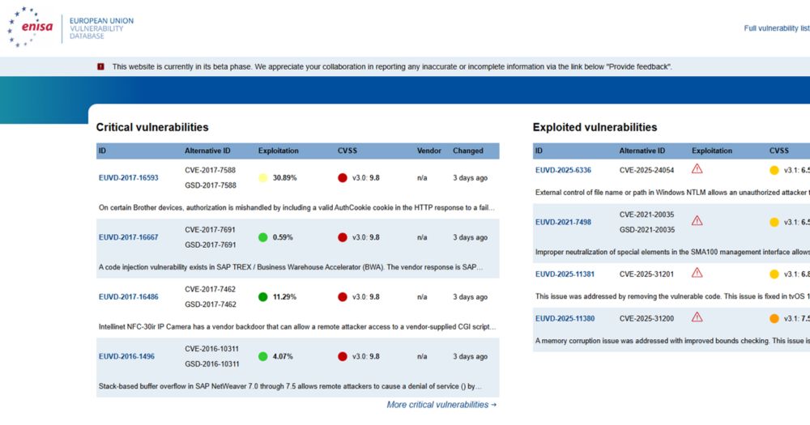Click the dark green dot beside 11.29%
810x425 pixels.
click(x=263, y=297)
